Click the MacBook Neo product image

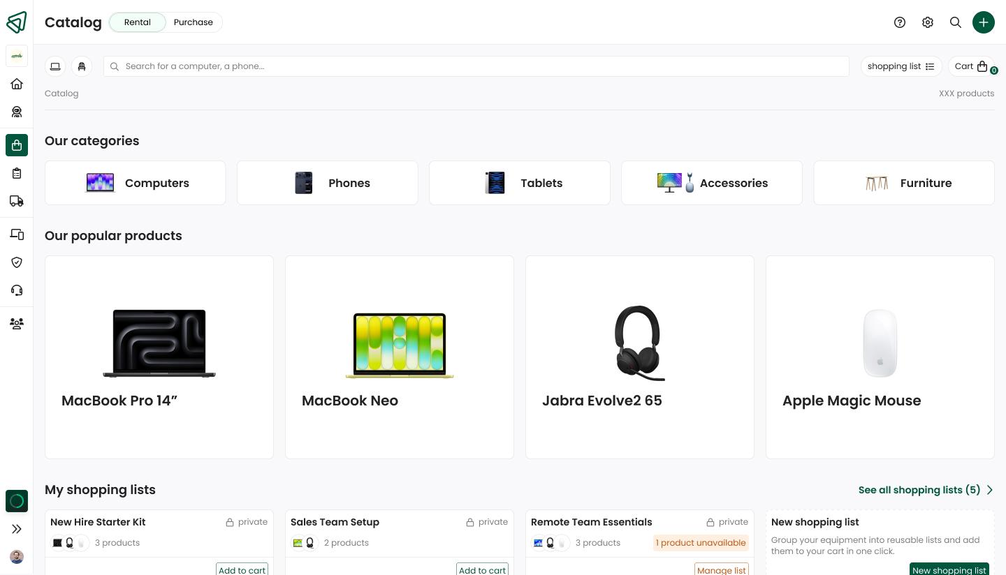pyautogui.click(x=400, y=345)
